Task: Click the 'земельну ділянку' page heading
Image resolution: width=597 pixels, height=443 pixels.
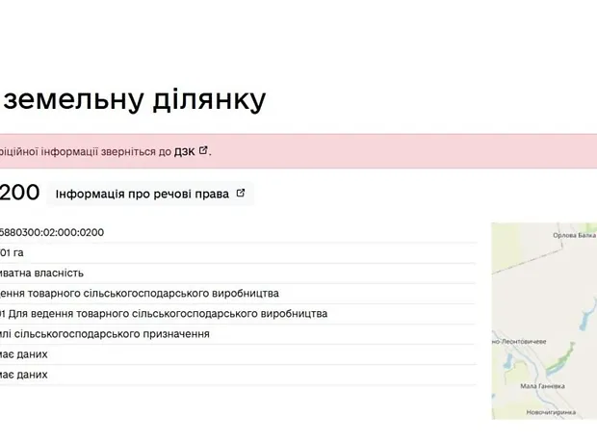Action: (135, 98)
